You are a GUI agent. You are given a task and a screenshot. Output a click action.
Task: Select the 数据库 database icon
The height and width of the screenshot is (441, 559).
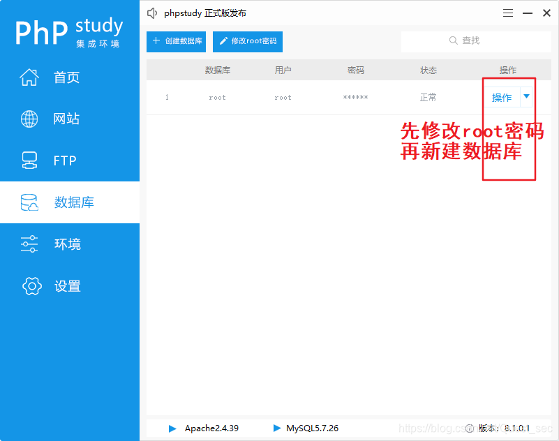point(29,202)
